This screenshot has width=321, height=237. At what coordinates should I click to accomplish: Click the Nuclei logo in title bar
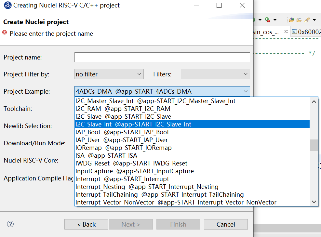pos(7,6)
